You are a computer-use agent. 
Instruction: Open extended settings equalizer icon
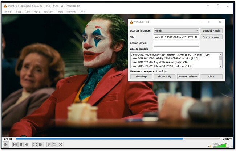point(41,144)
